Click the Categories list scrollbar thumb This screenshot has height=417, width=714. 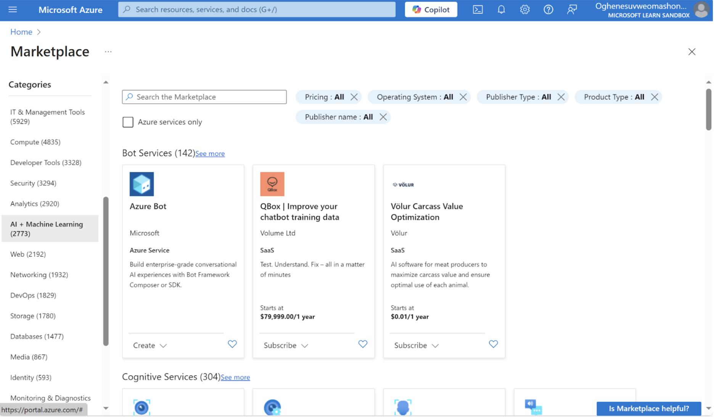point(106,272)
